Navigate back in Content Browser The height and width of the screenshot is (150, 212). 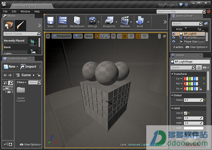click(5, 75)
